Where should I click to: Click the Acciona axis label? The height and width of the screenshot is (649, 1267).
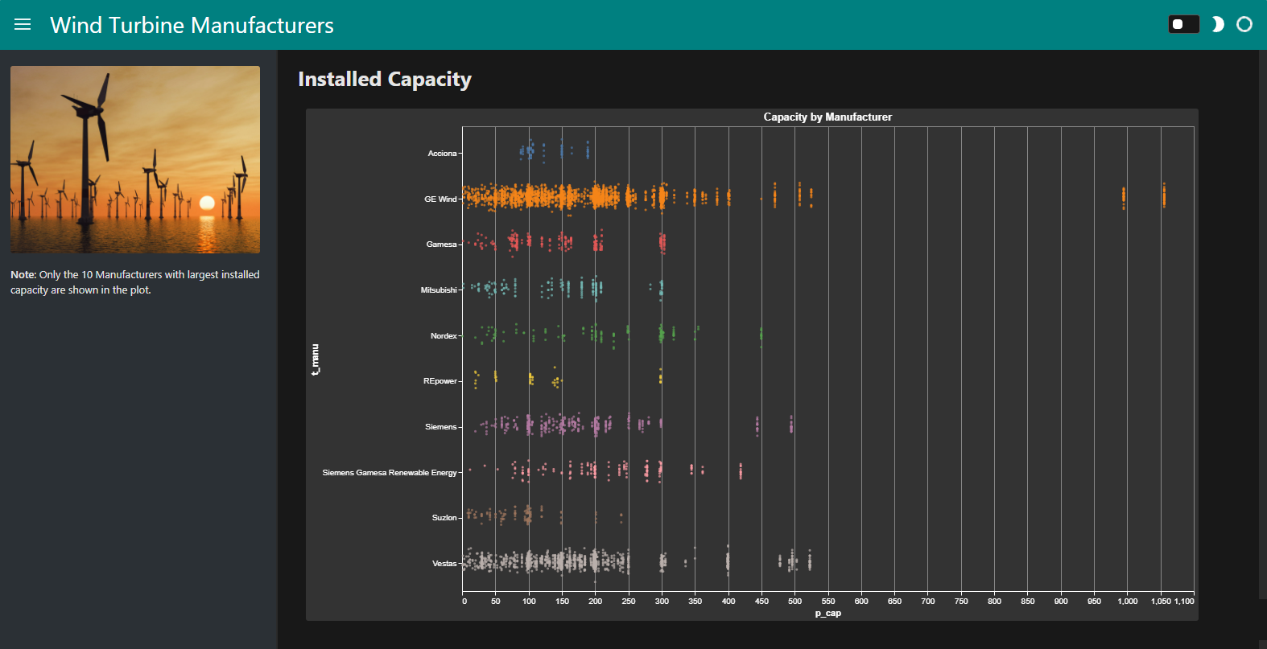pyautogui.click(x=442, y=153)
